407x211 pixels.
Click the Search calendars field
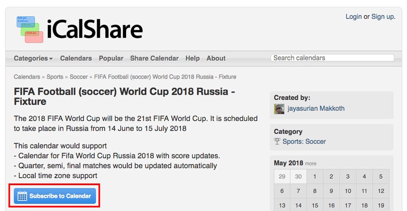332,58
